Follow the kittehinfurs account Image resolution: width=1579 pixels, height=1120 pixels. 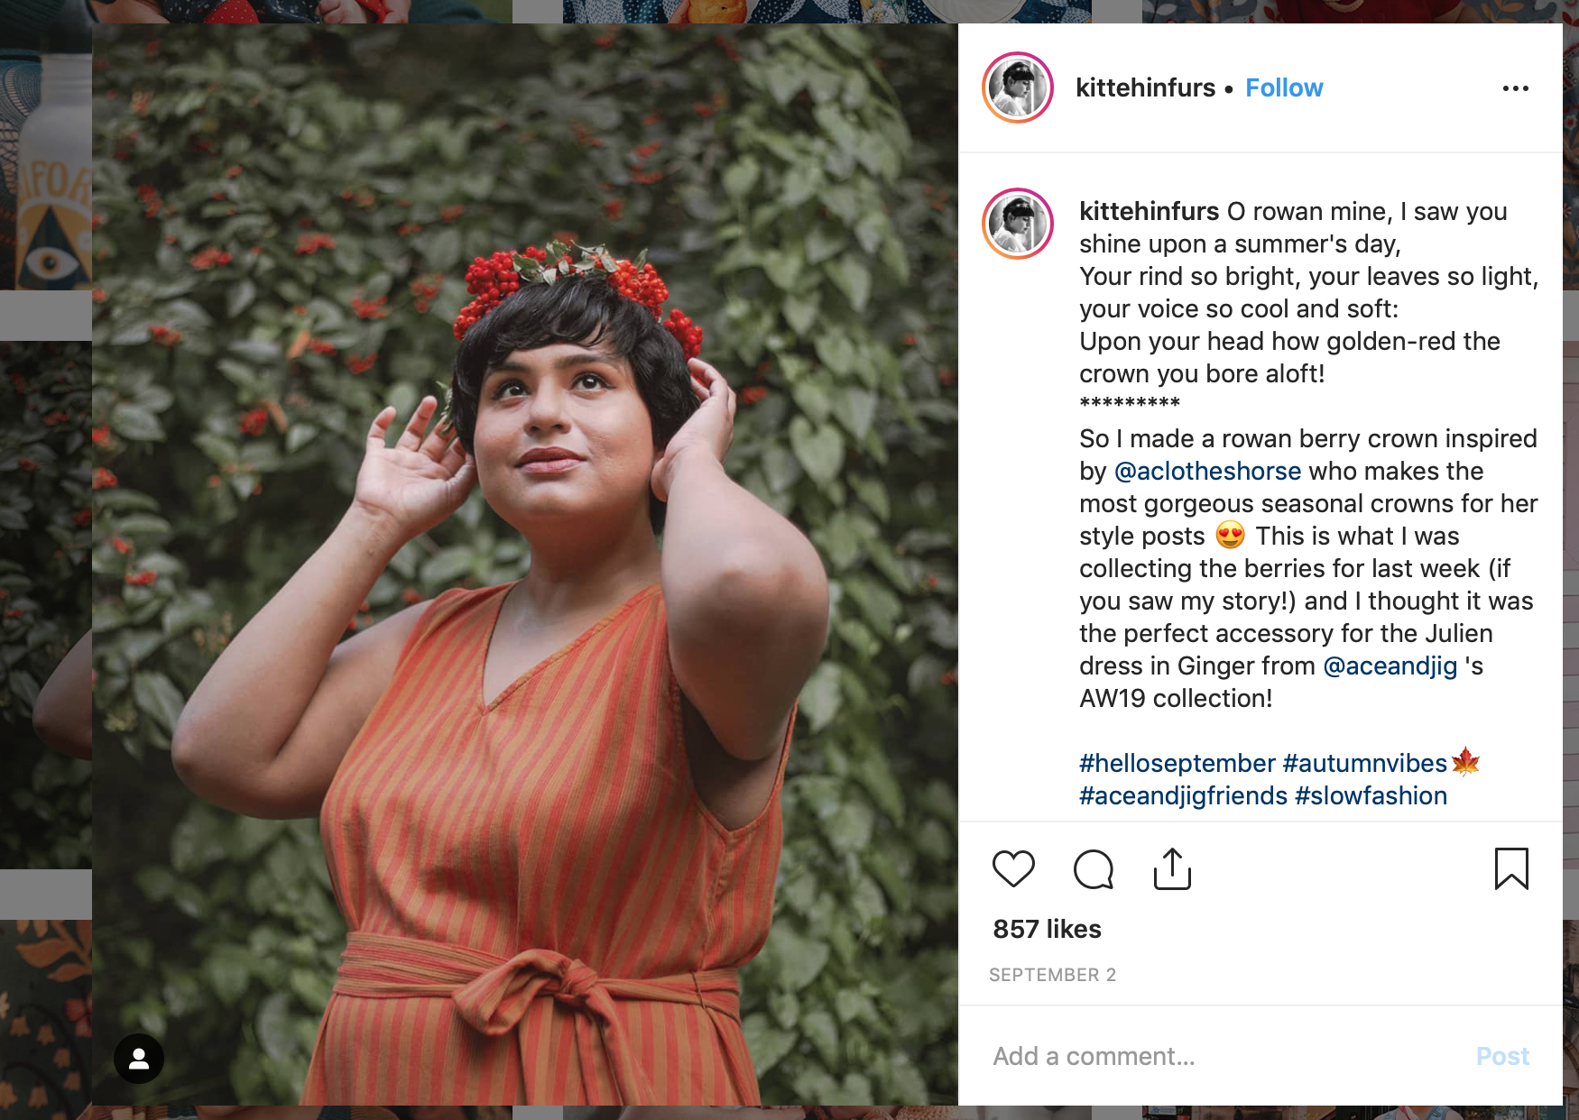1283,88
